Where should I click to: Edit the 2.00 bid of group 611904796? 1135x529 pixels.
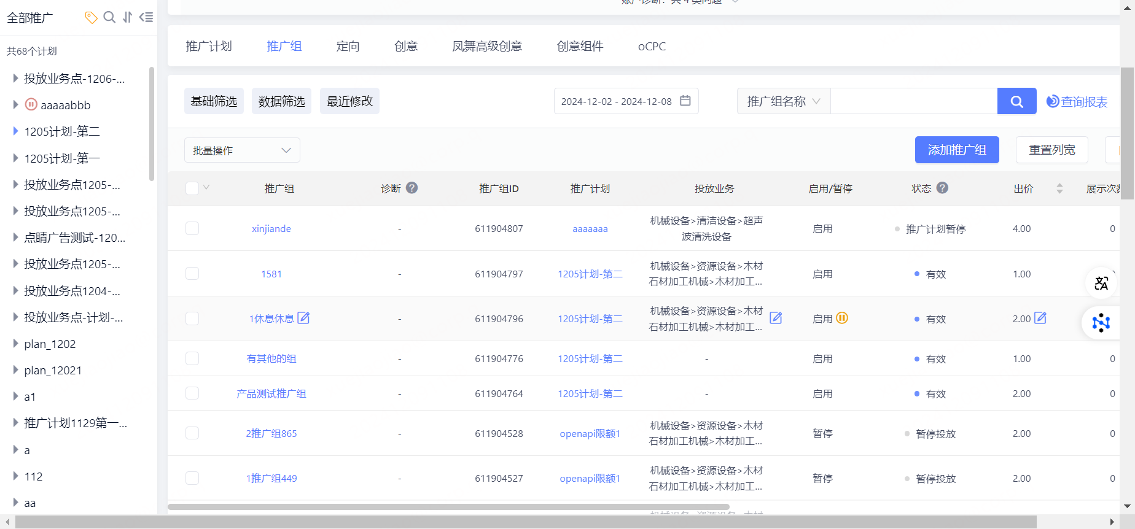pyautogui.click(x=1040, y=318)
